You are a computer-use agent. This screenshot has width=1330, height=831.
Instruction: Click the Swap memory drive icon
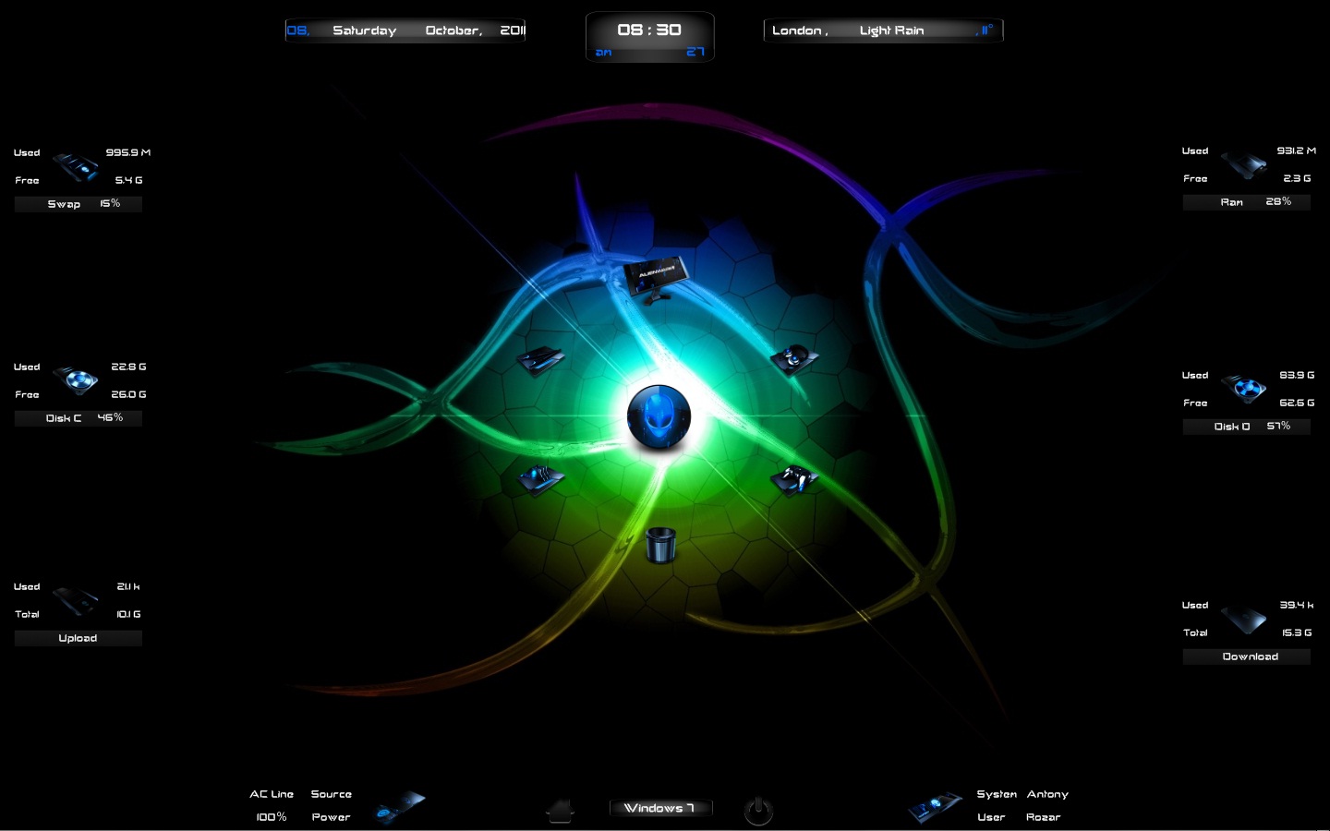pos(77,167)
